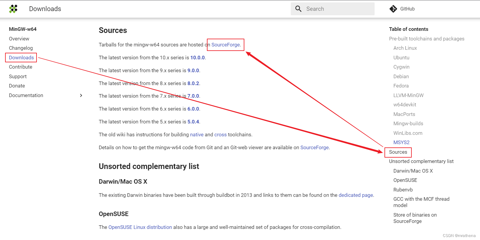Expand the Documentation chevron arrow
This screenshot has height=240, width=480.
click(81, 95)
